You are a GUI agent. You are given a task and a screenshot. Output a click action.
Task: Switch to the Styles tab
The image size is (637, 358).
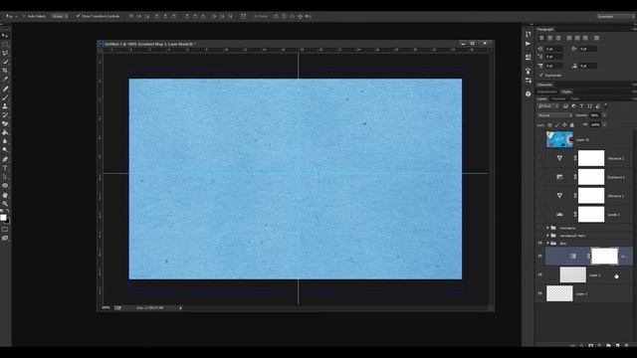point(566,91)
